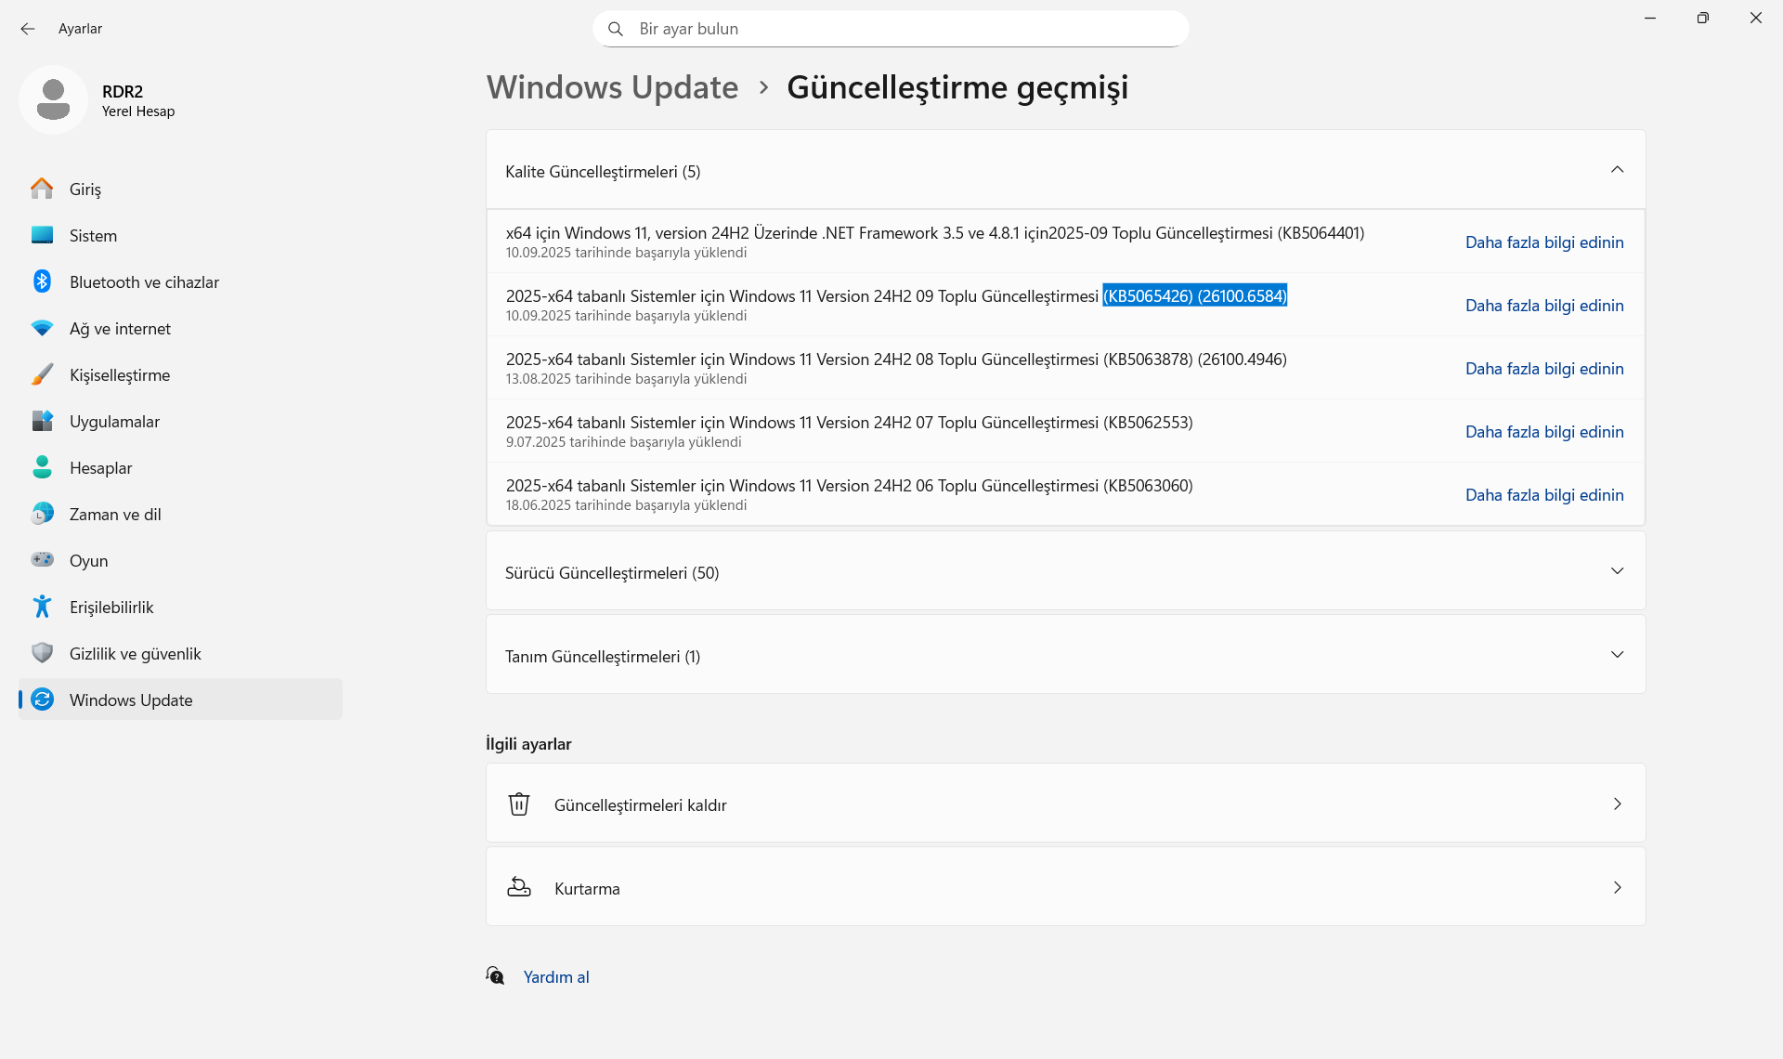Click the Yardım al link

pyautogui.click(x=555, y=976)
